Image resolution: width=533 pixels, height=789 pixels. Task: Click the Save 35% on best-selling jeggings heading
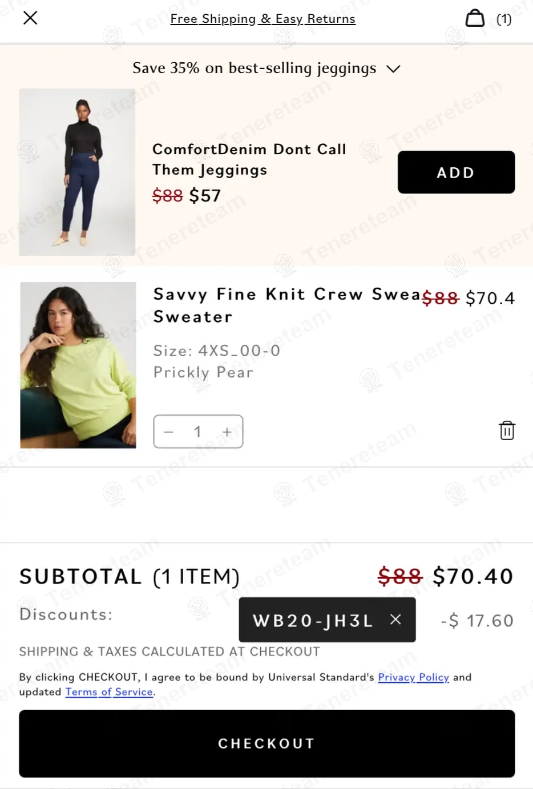pyautogui.click(x=254, y=69)
